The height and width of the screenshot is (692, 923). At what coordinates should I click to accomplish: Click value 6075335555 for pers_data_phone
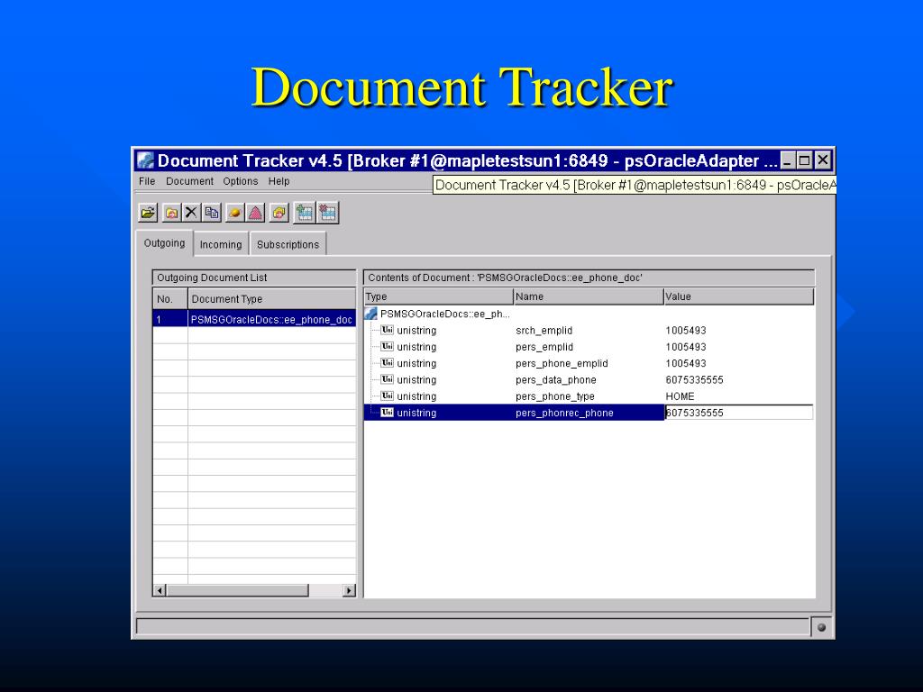[x=695, y=380]
